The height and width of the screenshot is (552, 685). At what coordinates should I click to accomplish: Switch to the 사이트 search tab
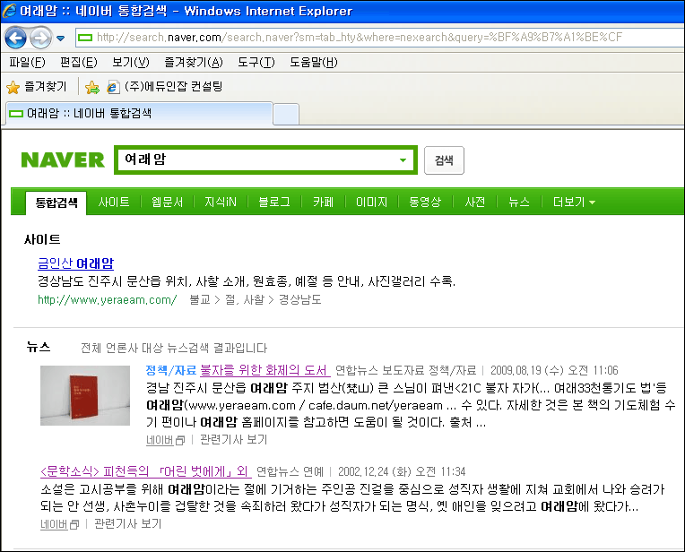114,202
